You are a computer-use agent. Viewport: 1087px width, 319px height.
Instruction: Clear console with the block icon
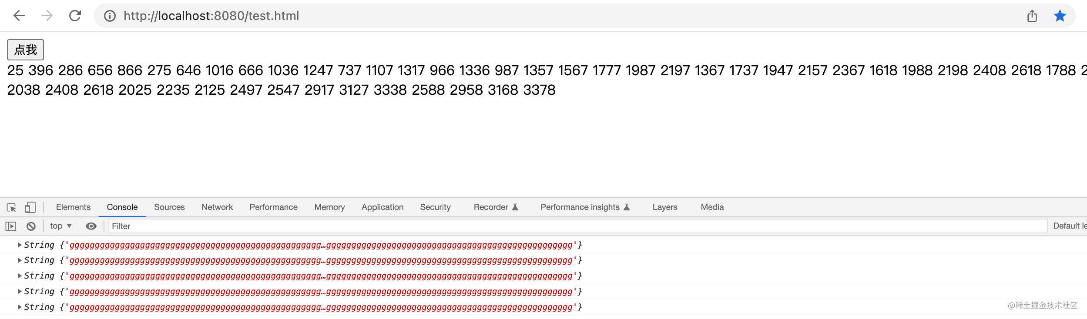pos(31,226)
